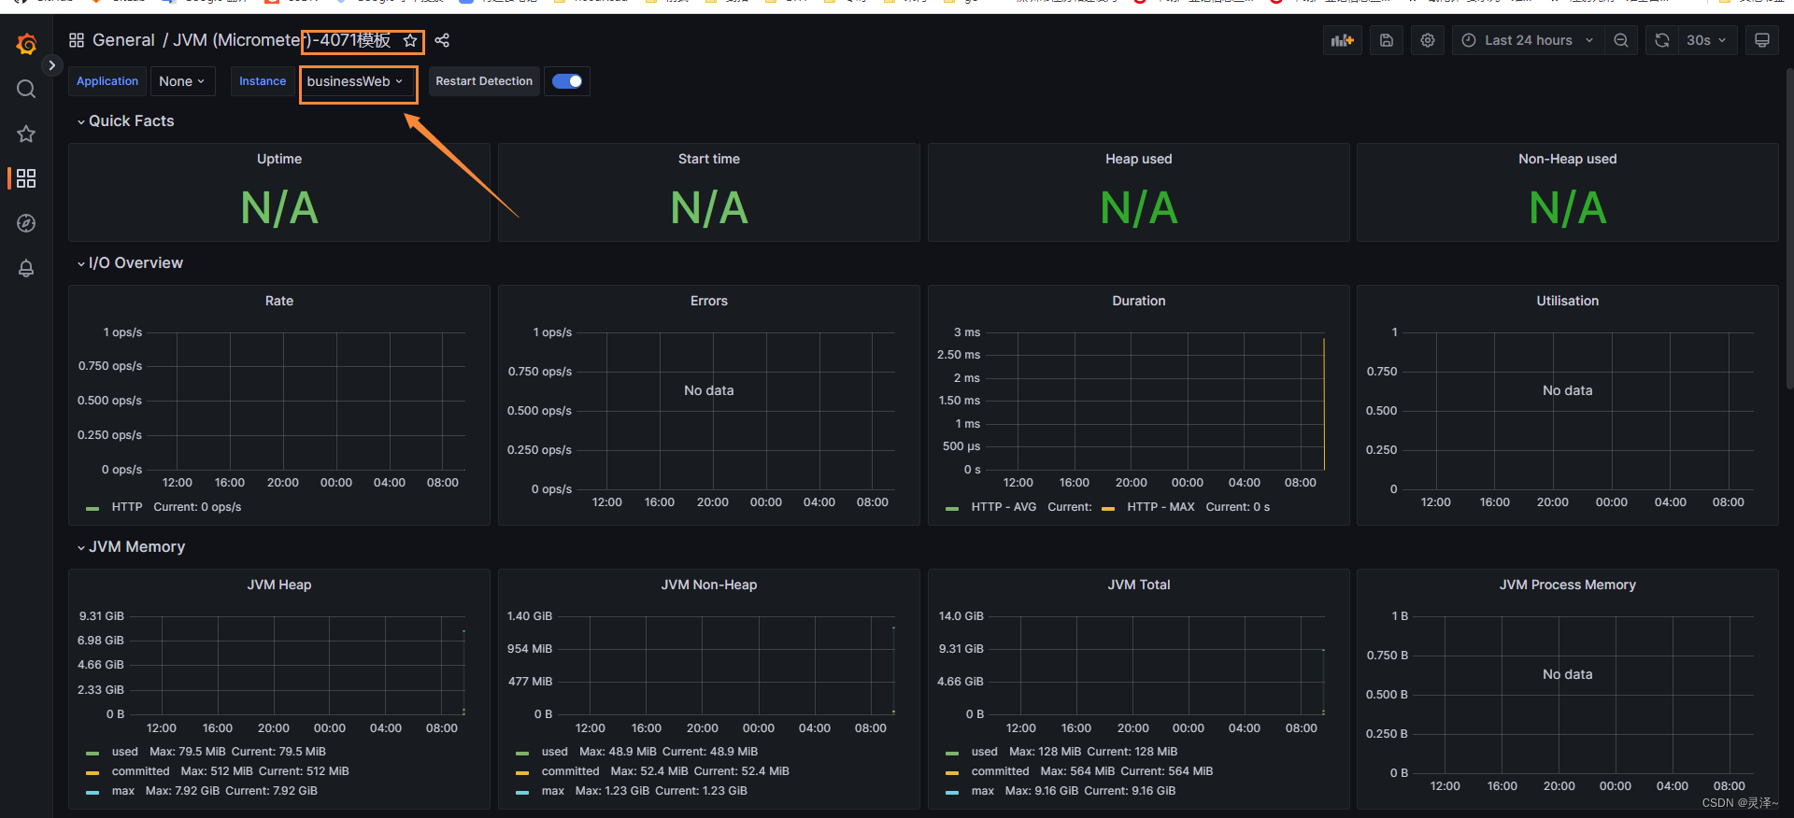This screenshot has width=1794, height=818.
Task: Expand the sidebar with the arrow toggle
Action: 52,65
